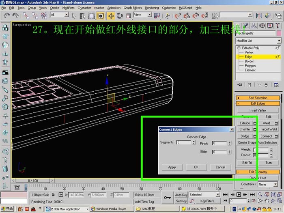Click the Redo arrow icon
Image resolution: width=284 pixels, height=213 pixels.
tap(15, 16)
